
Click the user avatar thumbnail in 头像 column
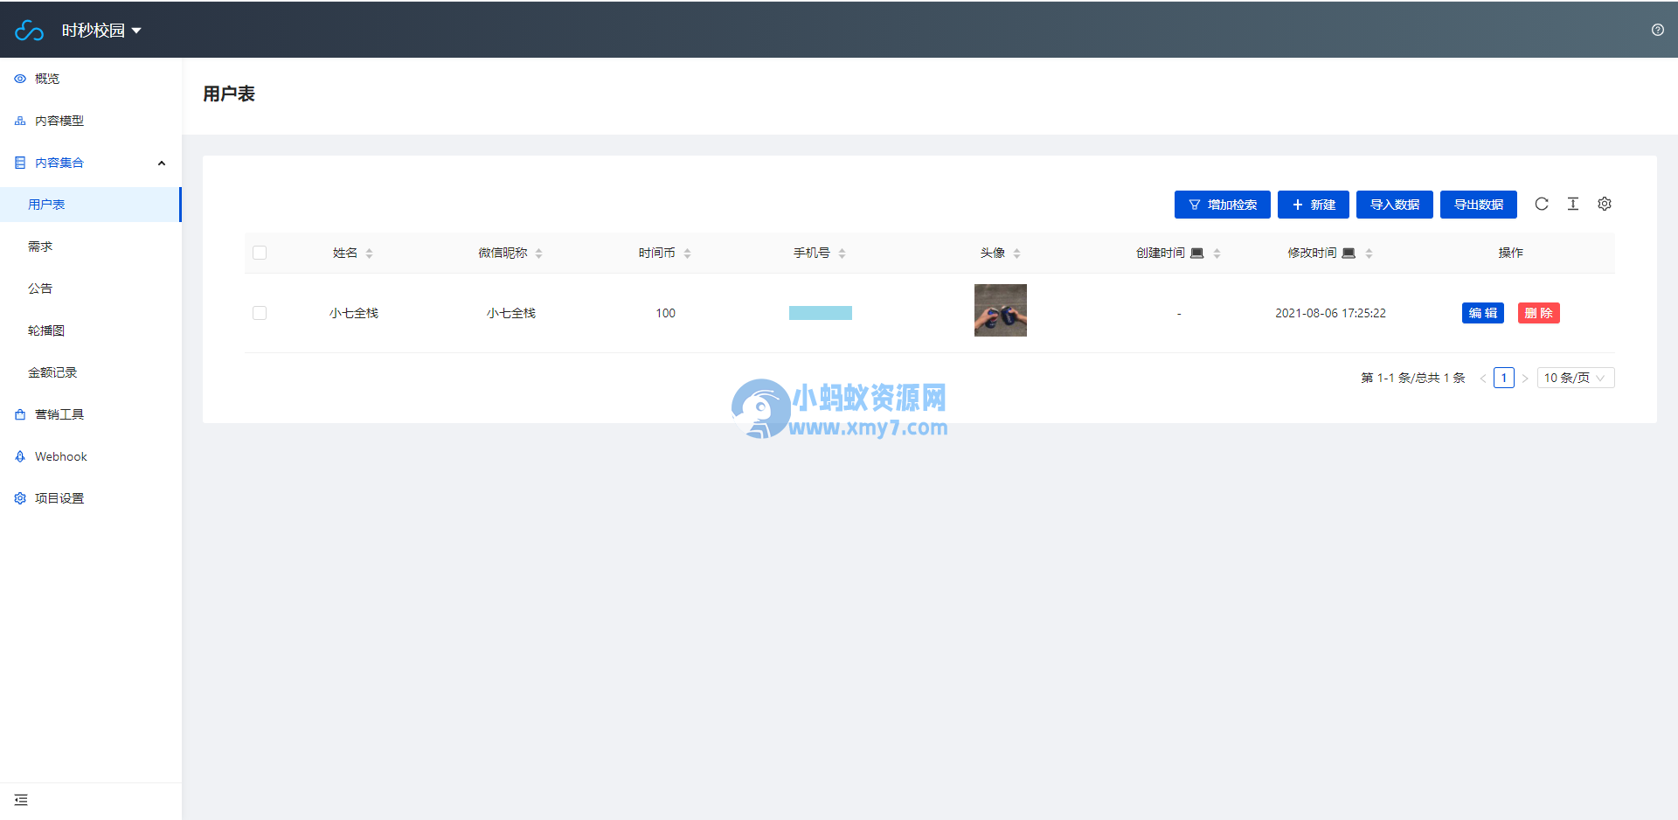tap(1000, 310)
